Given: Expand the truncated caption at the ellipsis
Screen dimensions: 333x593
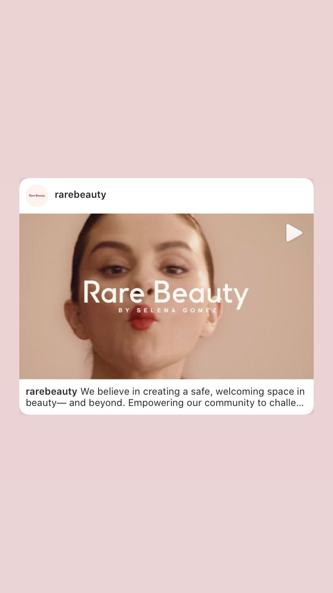Looking at the screenshot, I should (x=300, y=403).
